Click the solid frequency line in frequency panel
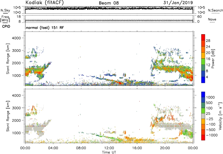Screen dimensions: 223x154 pyautogui.click(x=109, y=21)
